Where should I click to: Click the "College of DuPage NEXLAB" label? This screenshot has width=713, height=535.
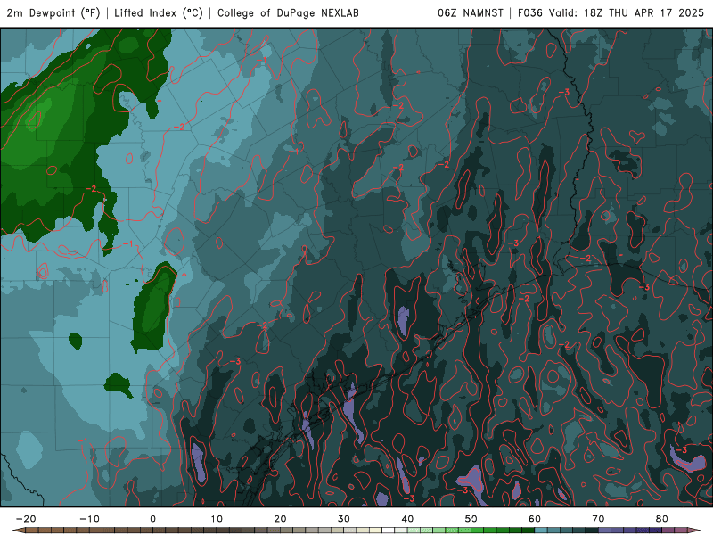coord(288,13)
